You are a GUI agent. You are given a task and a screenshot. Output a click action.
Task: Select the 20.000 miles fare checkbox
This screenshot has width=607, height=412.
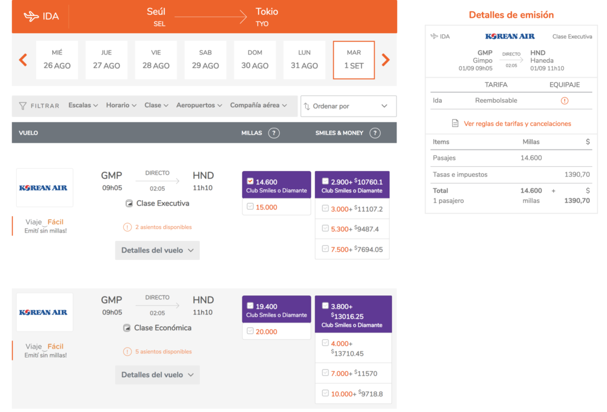(250, 331)
